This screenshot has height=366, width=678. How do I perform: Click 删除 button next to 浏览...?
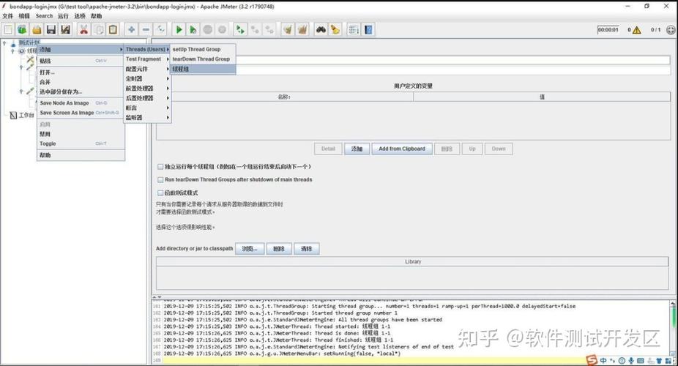279,248
